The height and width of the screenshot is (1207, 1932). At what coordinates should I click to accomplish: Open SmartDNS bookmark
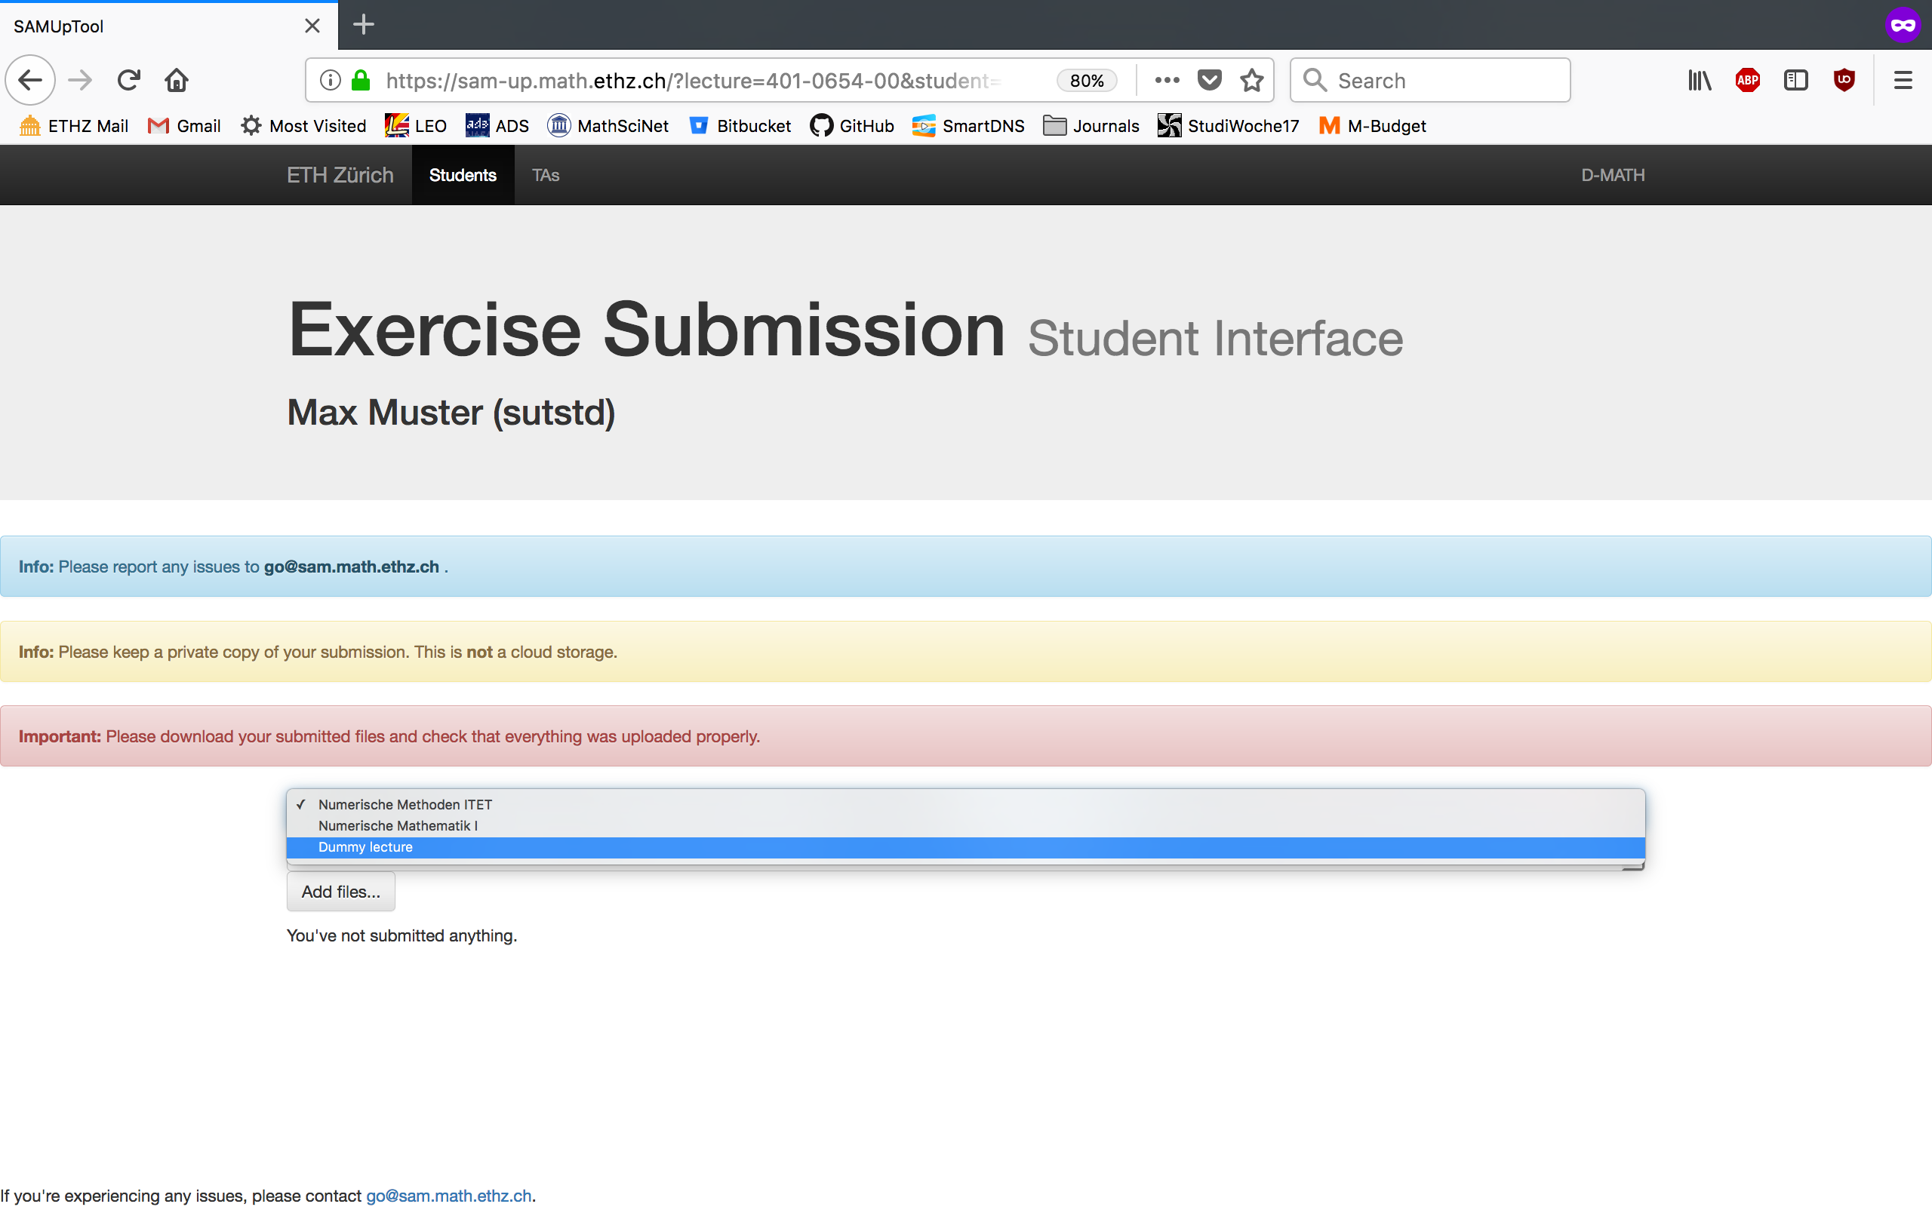[x=968, y=125]
